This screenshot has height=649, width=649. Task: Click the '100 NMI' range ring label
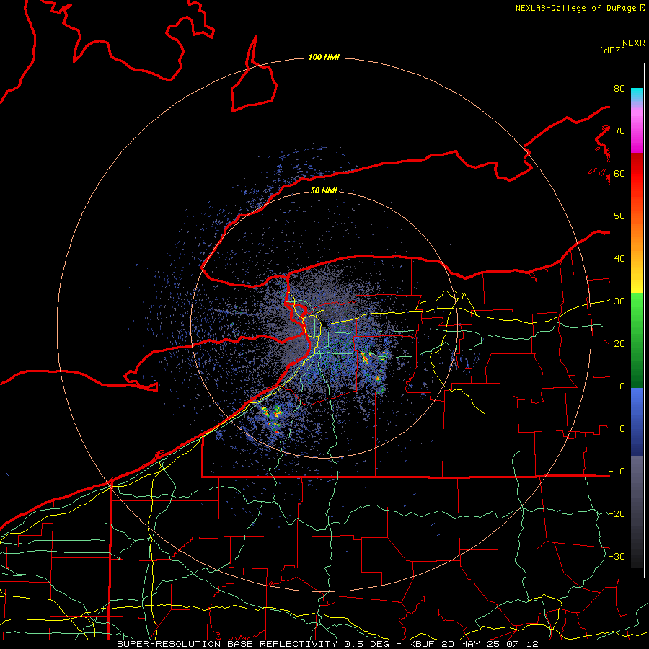point(324,57)
